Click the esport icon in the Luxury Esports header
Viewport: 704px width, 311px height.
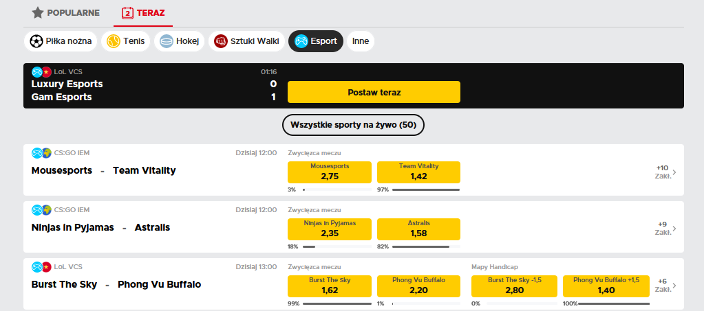point(37,71)
